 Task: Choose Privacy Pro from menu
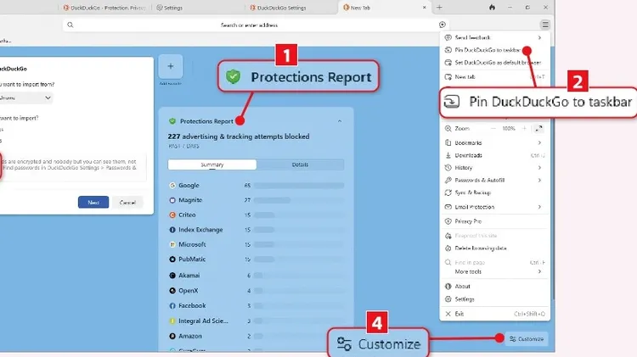point(494,221)
